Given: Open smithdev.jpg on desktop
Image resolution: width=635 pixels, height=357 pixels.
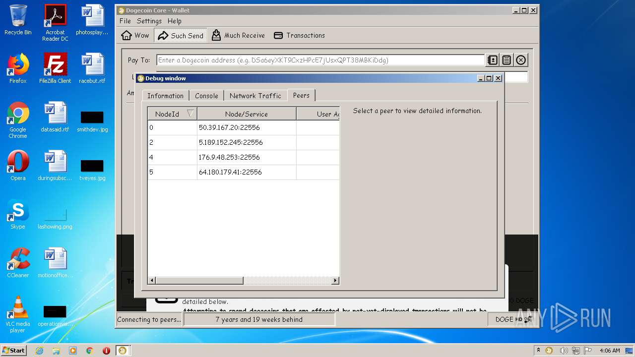Looking at the screenshot, I should coord(92,121).
